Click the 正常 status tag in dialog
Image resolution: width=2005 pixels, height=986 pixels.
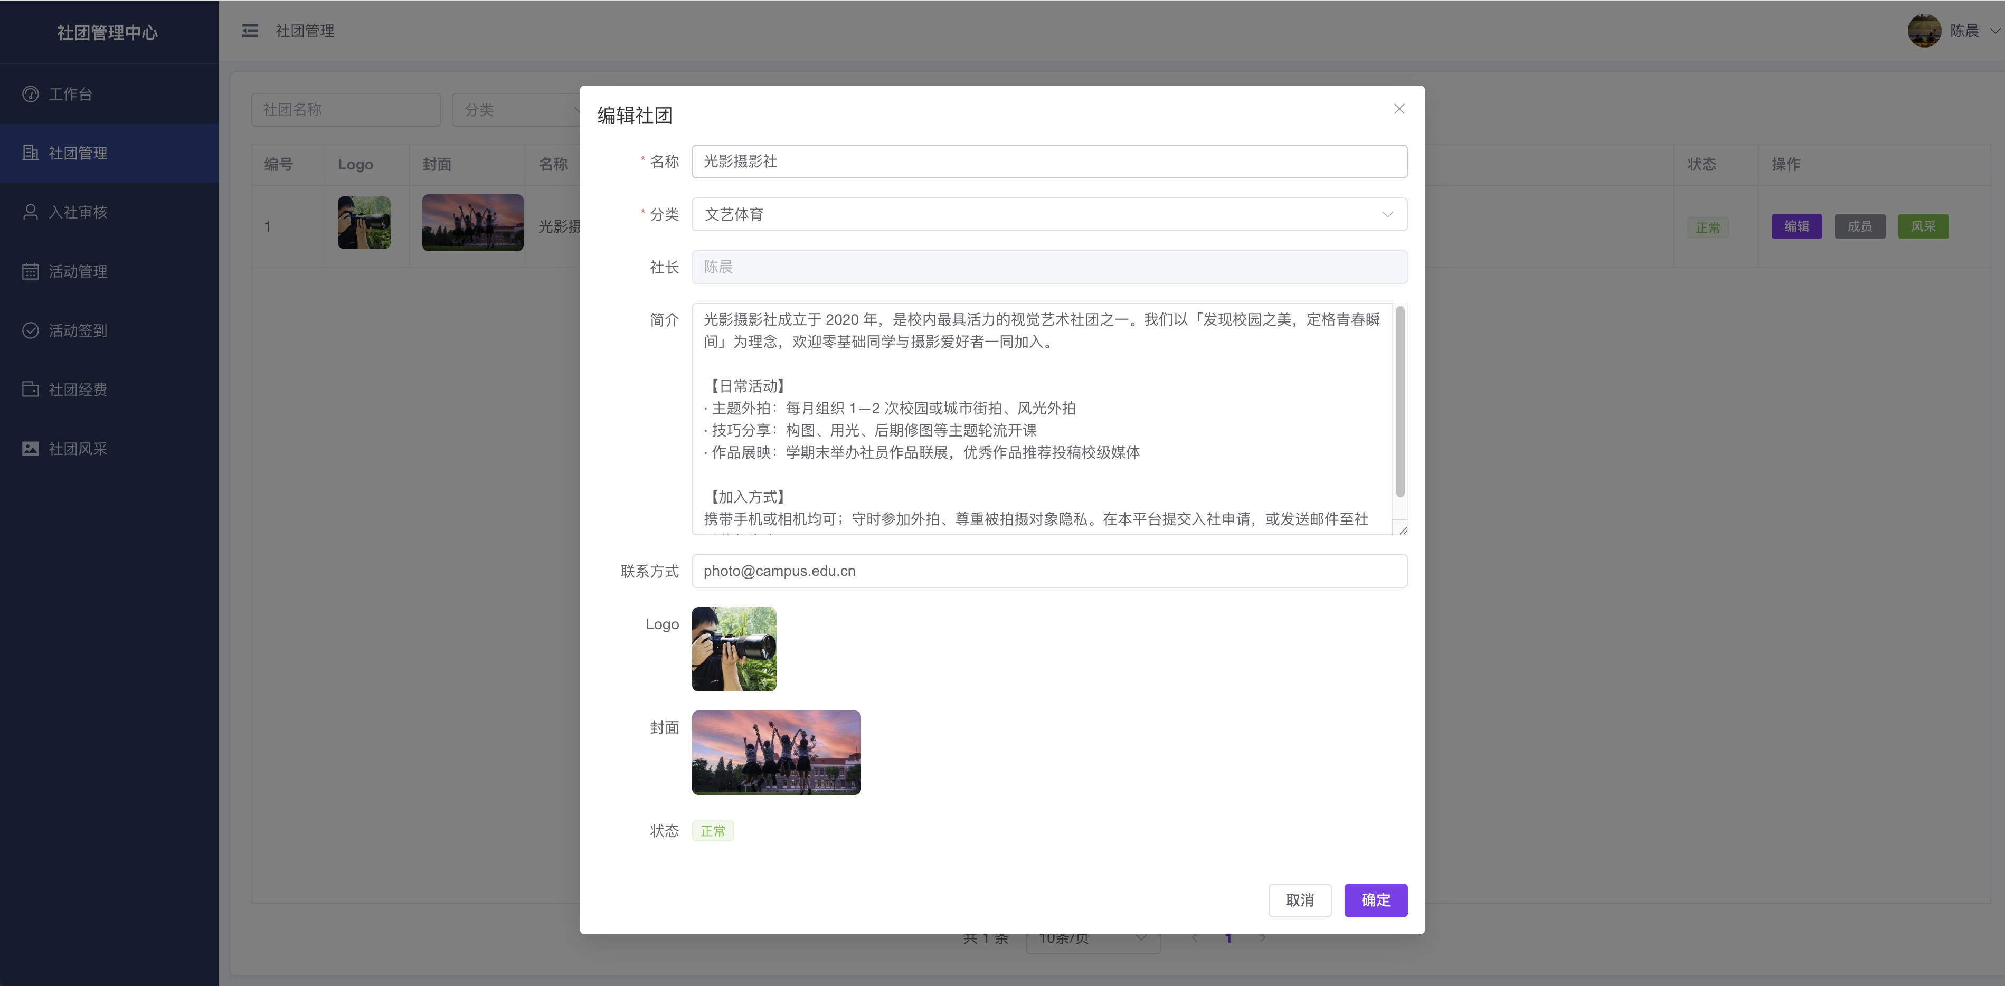(713, 831)
